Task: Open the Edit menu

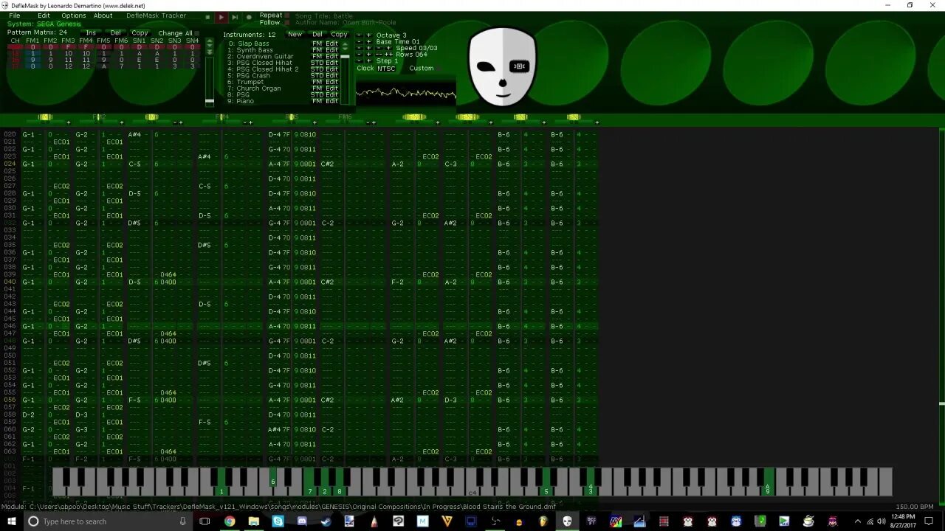Action: point(44,15)
